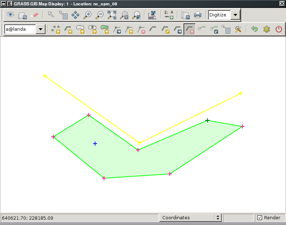Select Digitize new boundary tool
The width and height of the screenshot is (286, 225).
[80, 29]
